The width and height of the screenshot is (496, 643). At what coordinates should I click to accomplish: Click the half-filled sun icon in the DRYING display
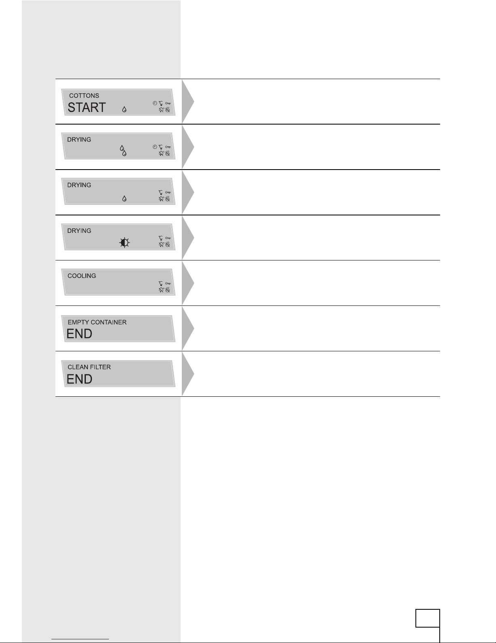[124, 243]
